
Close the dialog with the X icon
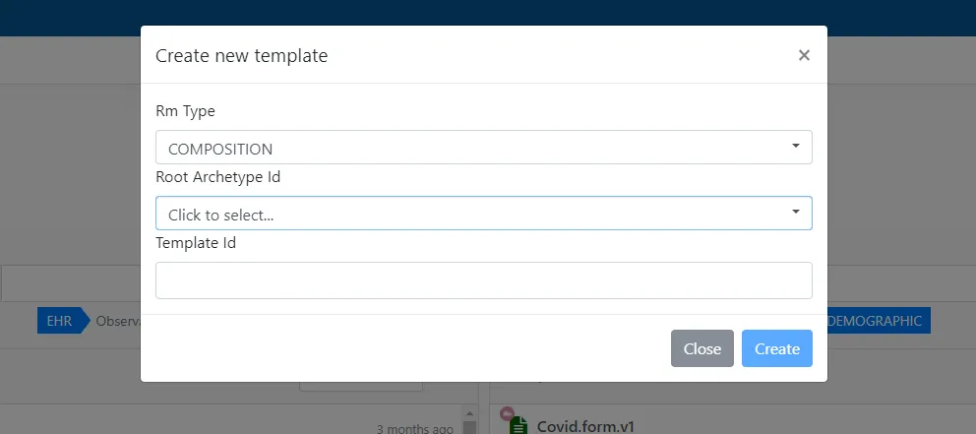[804, 55]
